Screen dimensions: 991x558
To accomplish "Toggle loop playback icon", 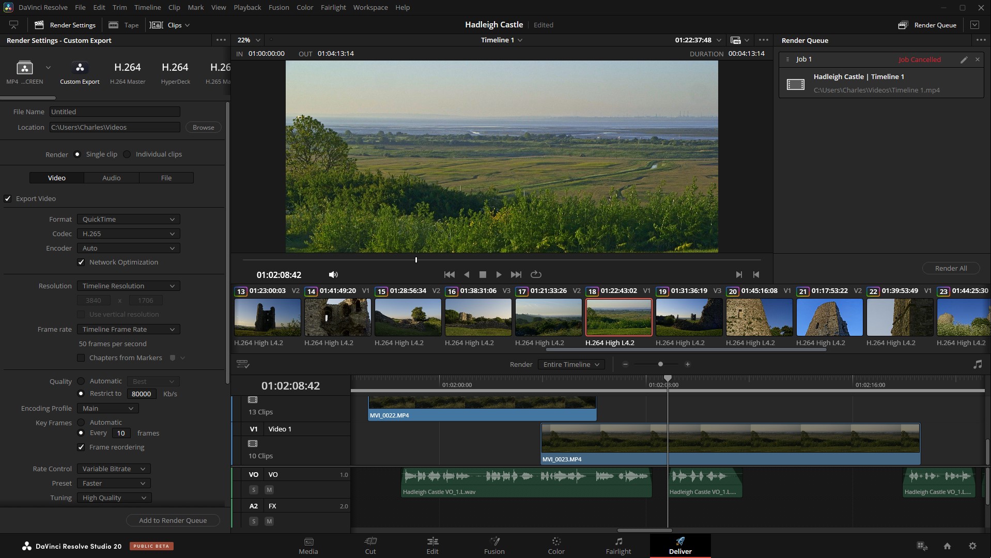I will pos(536,274).
